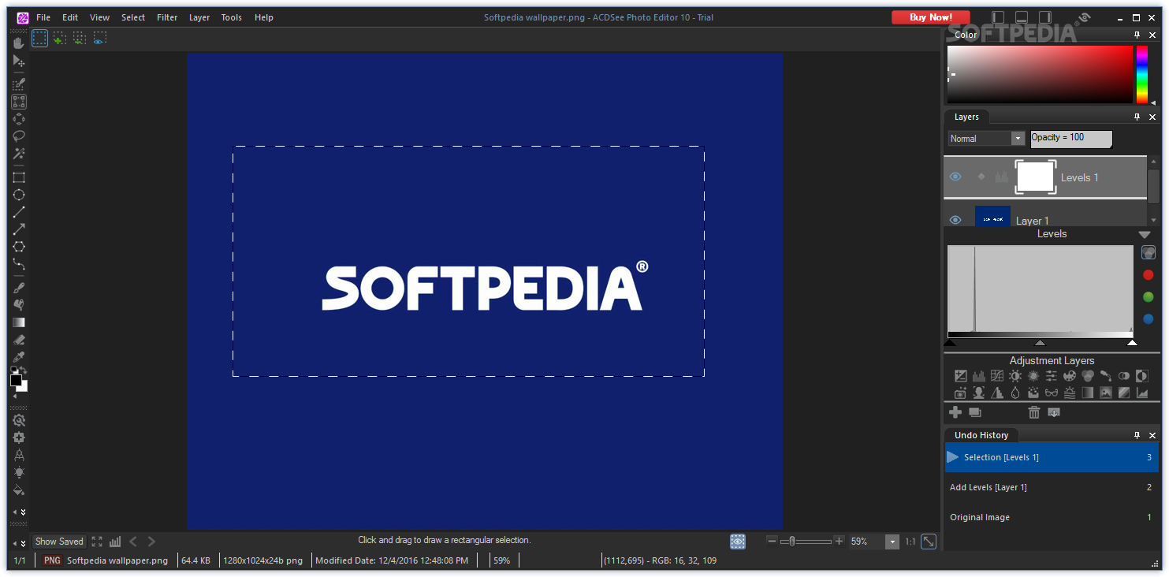The height and width of the screenshot is (577, 1169).
Task: Select the blue channel in Levels
Action: pos(1148,319)
